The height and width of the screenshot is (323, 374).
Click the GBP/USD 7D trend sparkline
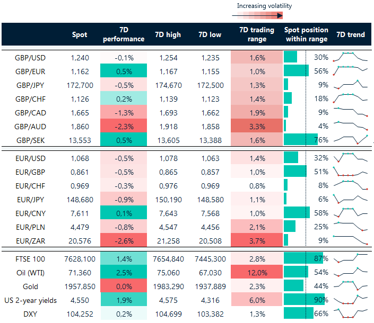coord(350,57)
